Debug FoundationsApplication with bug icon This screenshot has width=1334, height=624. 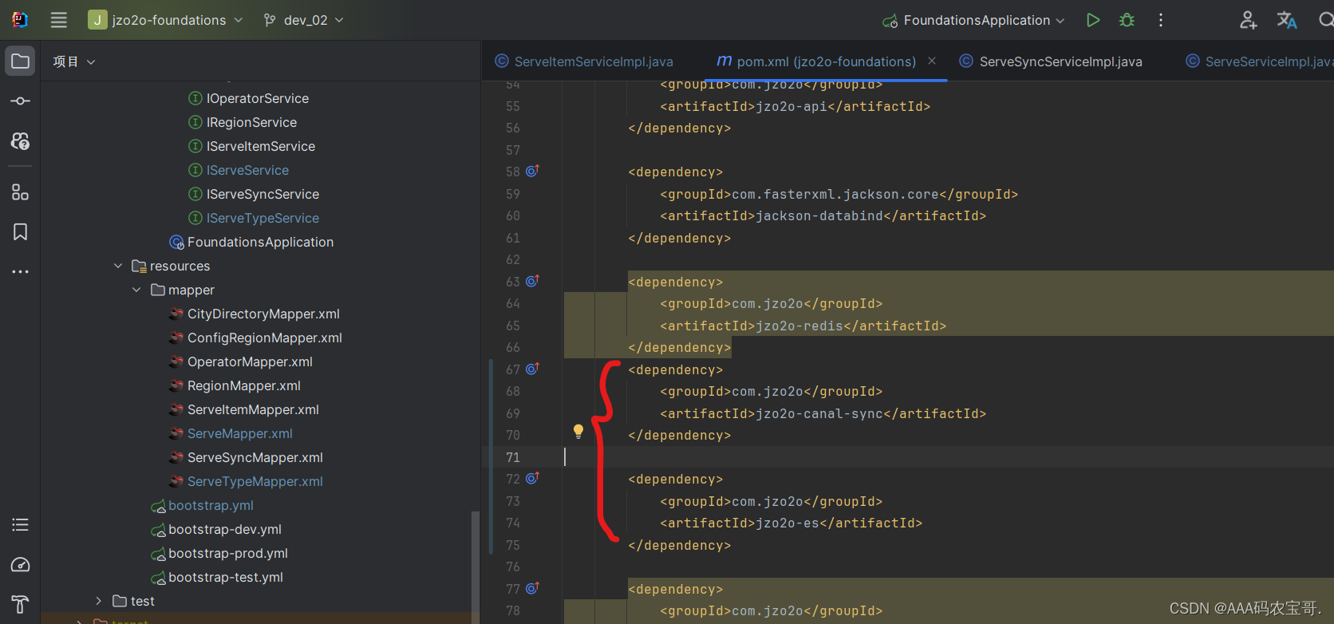point(1127,20)
